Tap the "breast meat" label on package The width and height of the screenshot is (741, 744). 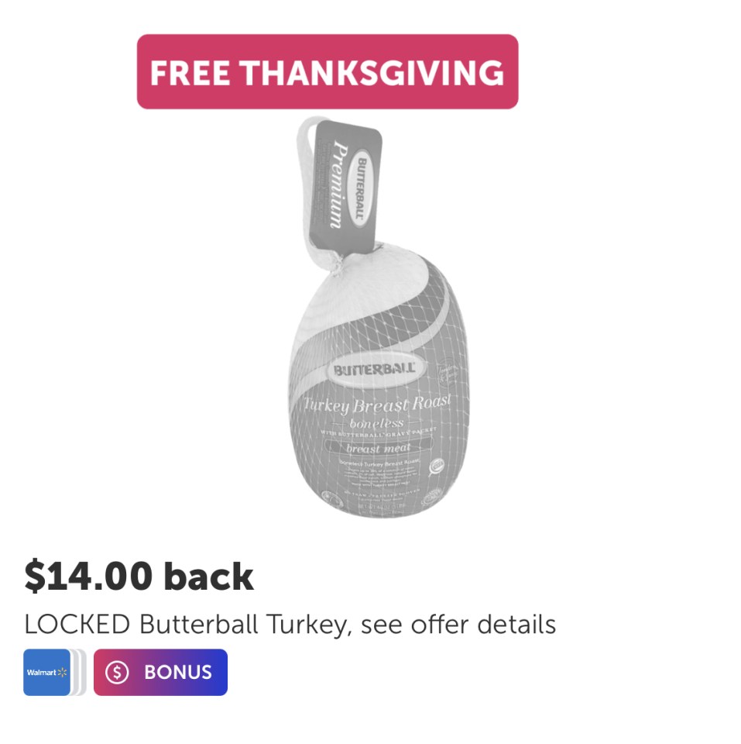pos(379,448)
